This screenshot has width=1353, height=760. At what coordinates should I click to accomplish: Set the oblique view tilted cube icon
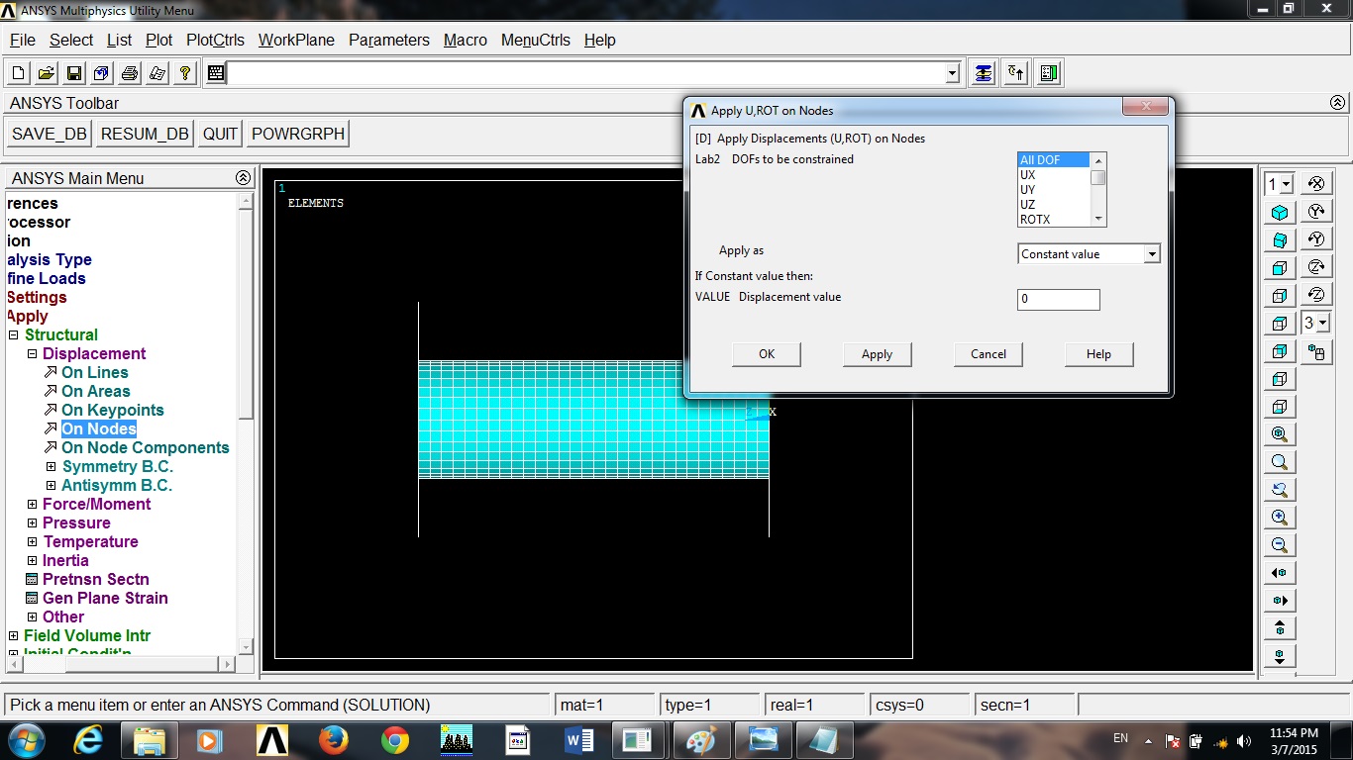coord(1280,240)
